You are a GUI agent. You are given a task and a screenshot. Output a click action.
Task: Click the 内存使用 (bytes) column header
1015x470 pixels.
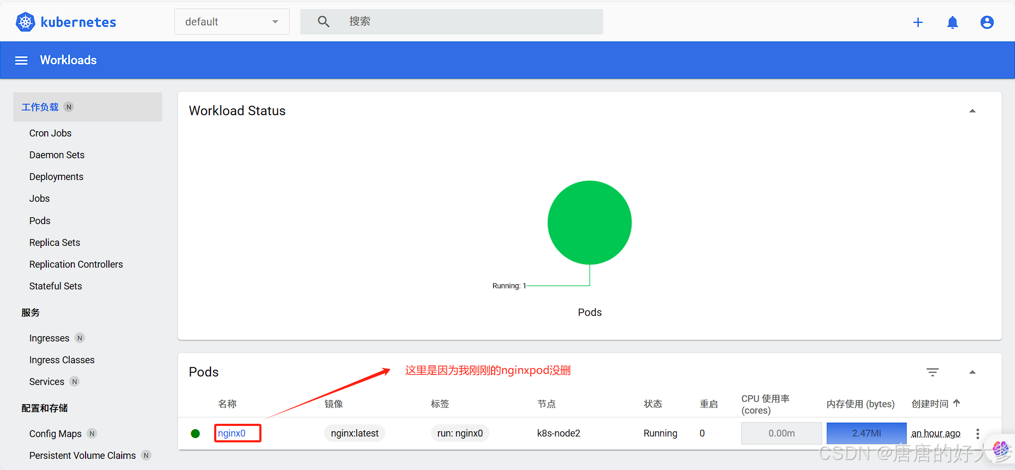[x=860, y=404]
